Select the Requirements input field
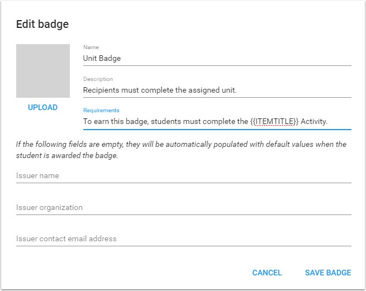Screen dimensions: 366x291 pyautogui.click(x=217, y=121)
